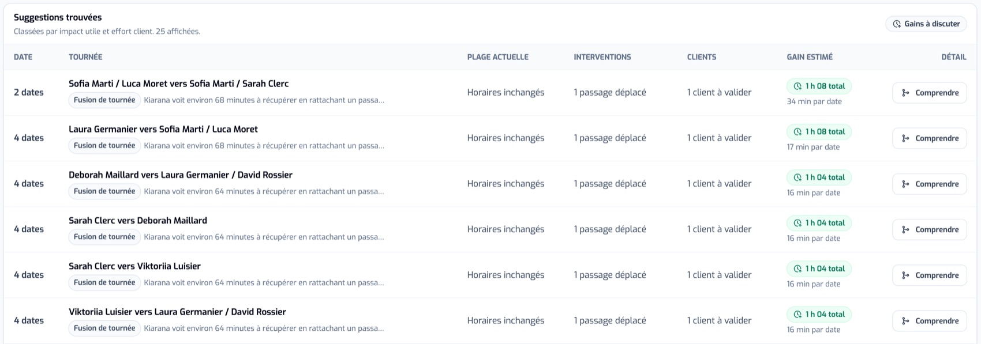Image resolution: width=981 pixels, height=344 pixels.
Task: Click the INTERVENTIONS column header
Action: [602, 57]
